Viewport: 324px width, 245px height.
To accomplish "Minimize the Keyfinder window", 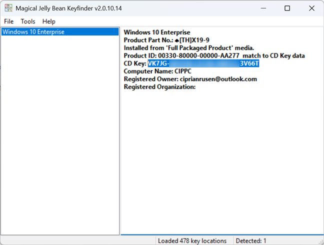I will [x=263, y=8].
